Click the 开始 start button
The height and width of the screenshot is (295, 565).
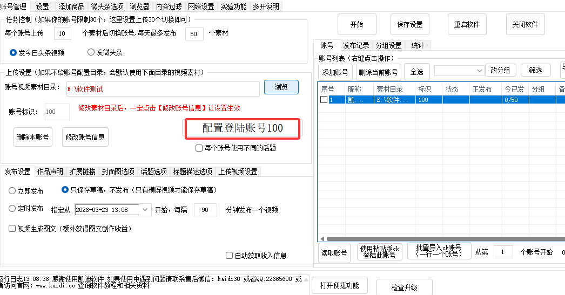pyautogui.click(x=357, y=25)
